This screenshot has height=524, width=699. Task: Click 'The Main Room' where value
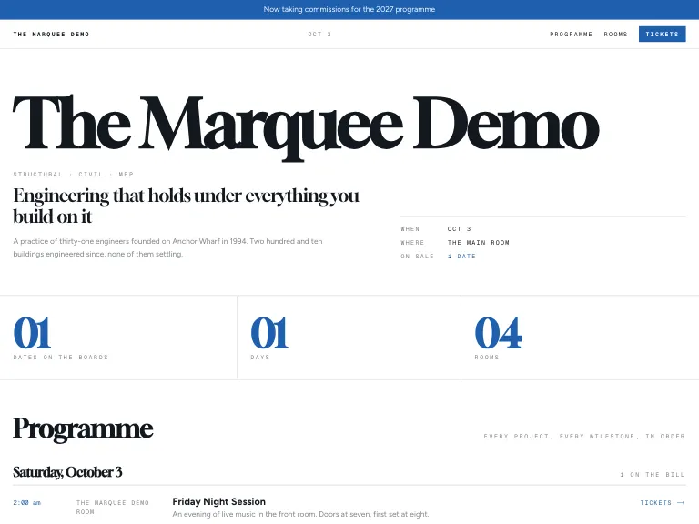tap(479, 242)
